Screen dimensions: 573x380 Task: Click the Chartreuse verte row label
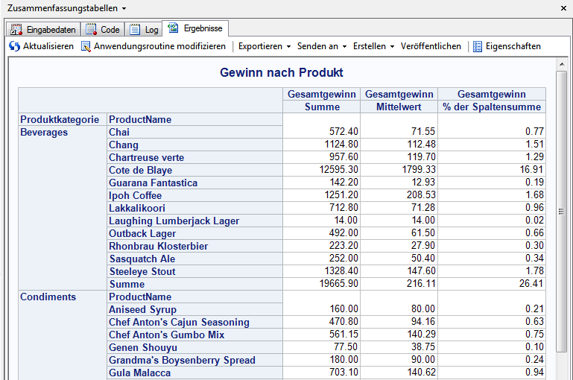tap(146, 157)
